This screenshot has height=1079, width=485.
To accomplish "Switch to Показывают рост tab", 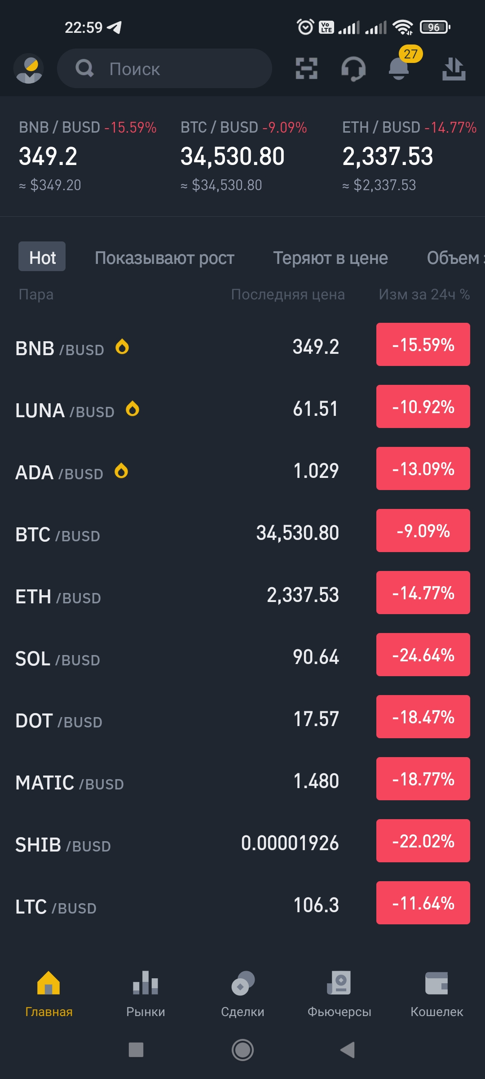I will (164, 258).
